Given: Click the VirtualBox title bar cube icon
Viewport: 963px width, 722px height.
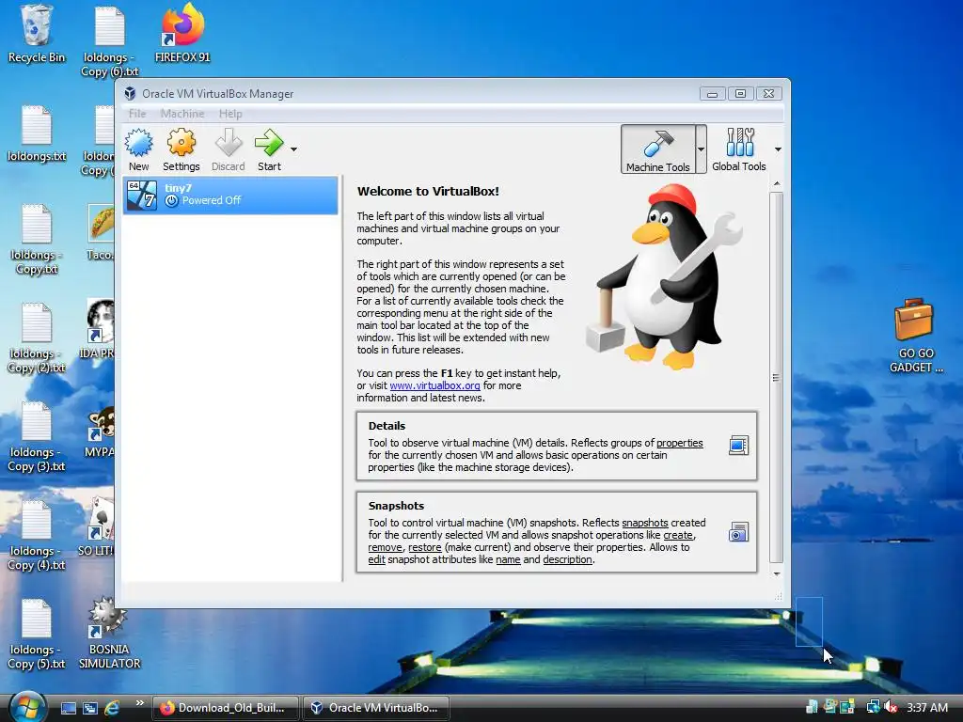Looking at the screenshot, I should point(130,93).
